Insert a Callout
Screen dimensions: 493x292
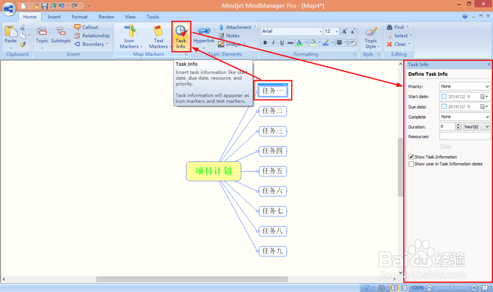click(x=86, y=27)
